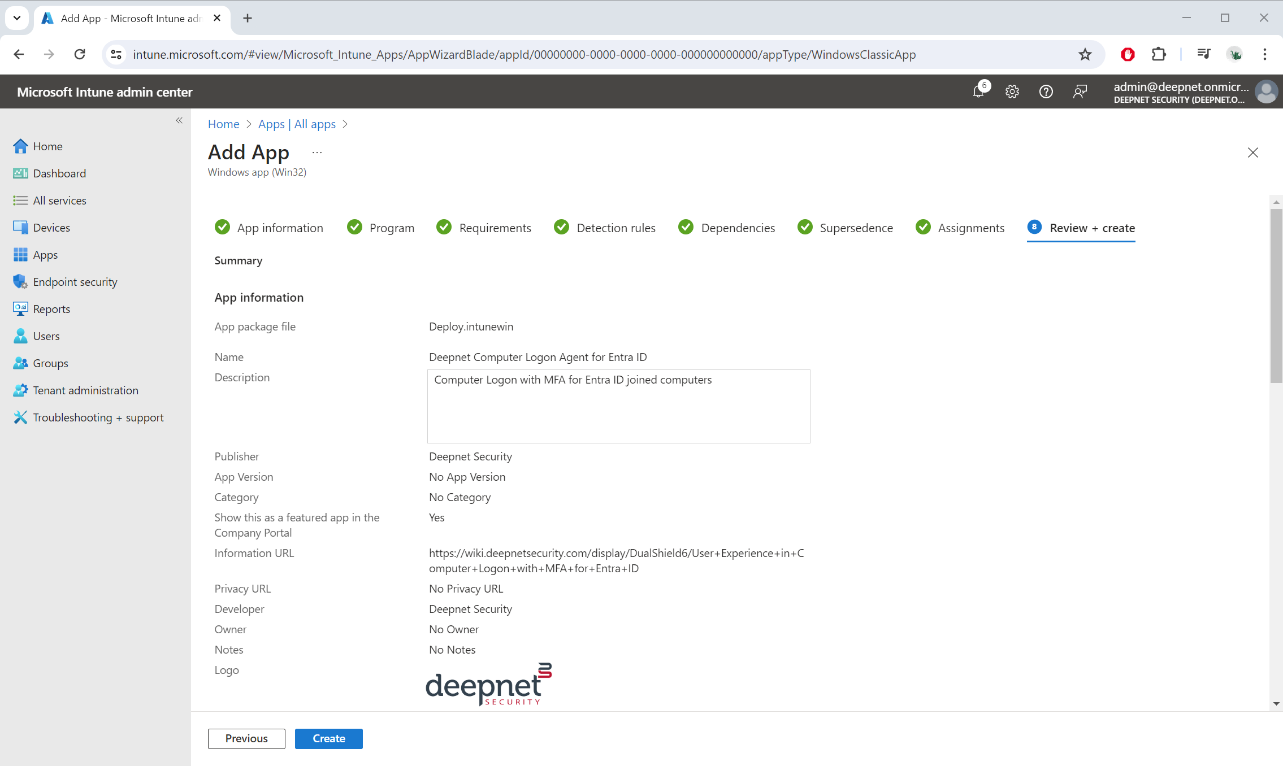
Task: Open Troubleshooting + support in sidebar
Action: [98, 417]
